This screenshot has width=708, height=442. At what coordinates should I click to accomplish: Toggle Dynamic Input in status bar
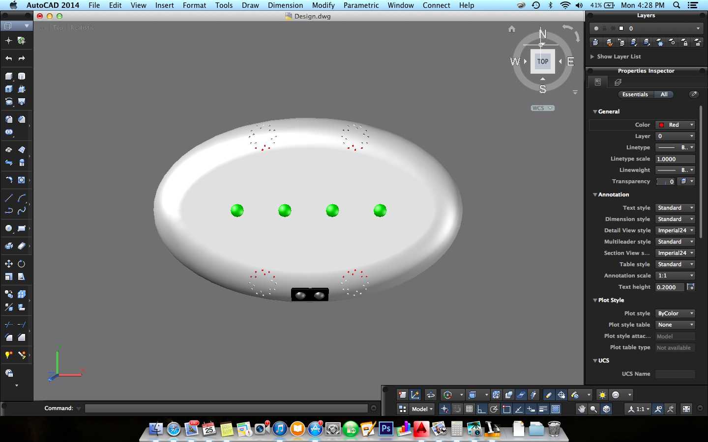531,409
